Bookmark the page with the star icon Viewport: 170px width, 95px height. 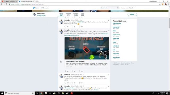(160, 4)
